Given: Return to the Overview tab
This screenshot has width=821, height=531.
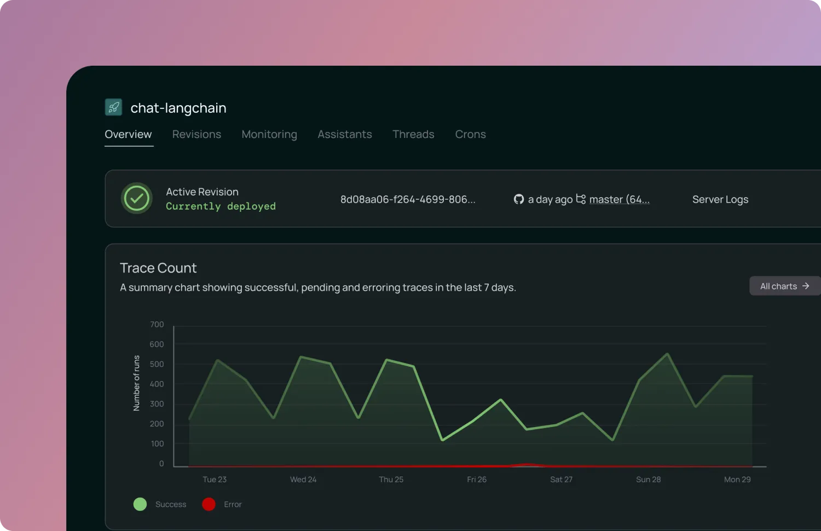Looking at the screenshot, I should (128, 134).
